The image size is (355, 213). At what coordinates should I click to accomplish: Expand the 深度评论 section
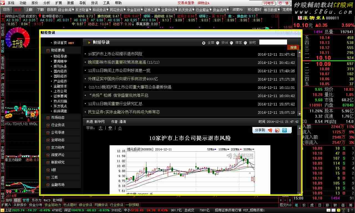tap(48, 155)
